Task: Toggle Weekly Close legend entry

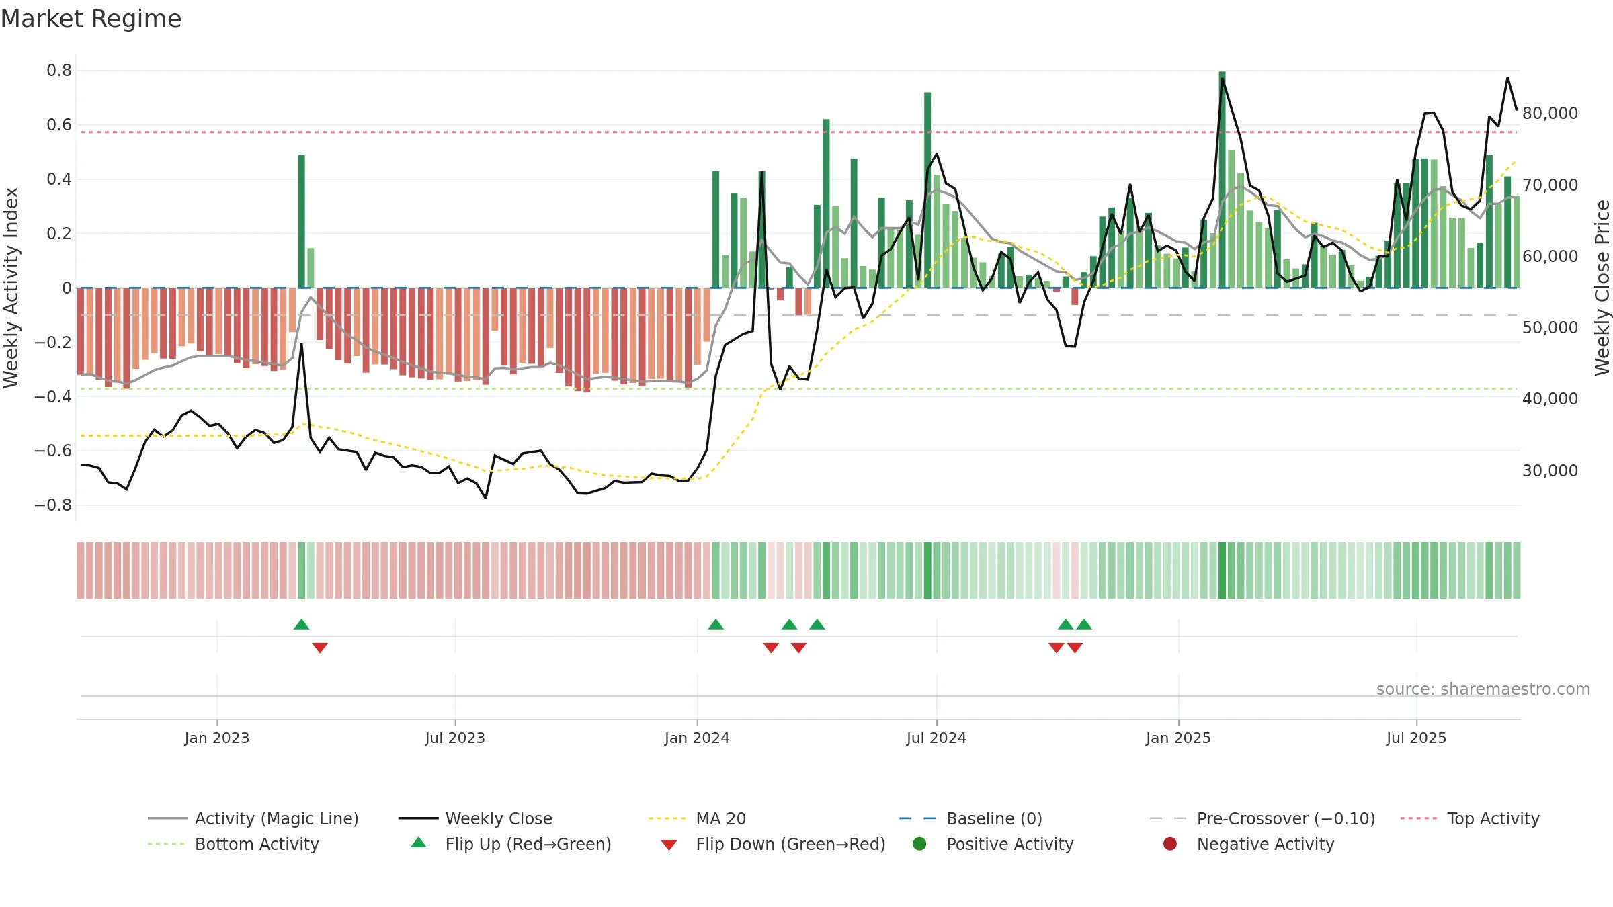Action: 475,818
